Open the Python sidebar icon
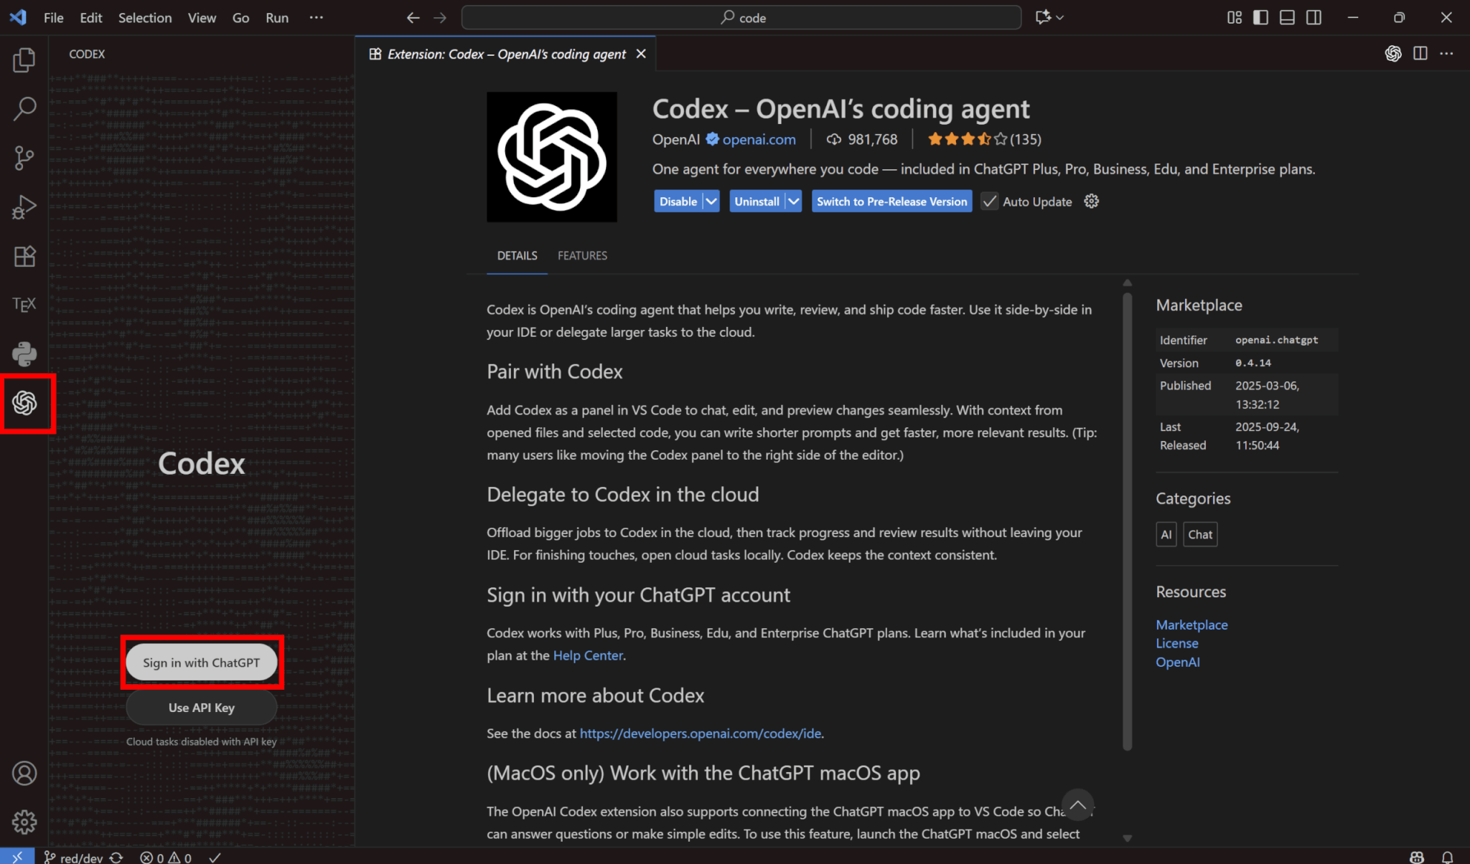This screenshot has width=1470, height=864. coord(24,353)
